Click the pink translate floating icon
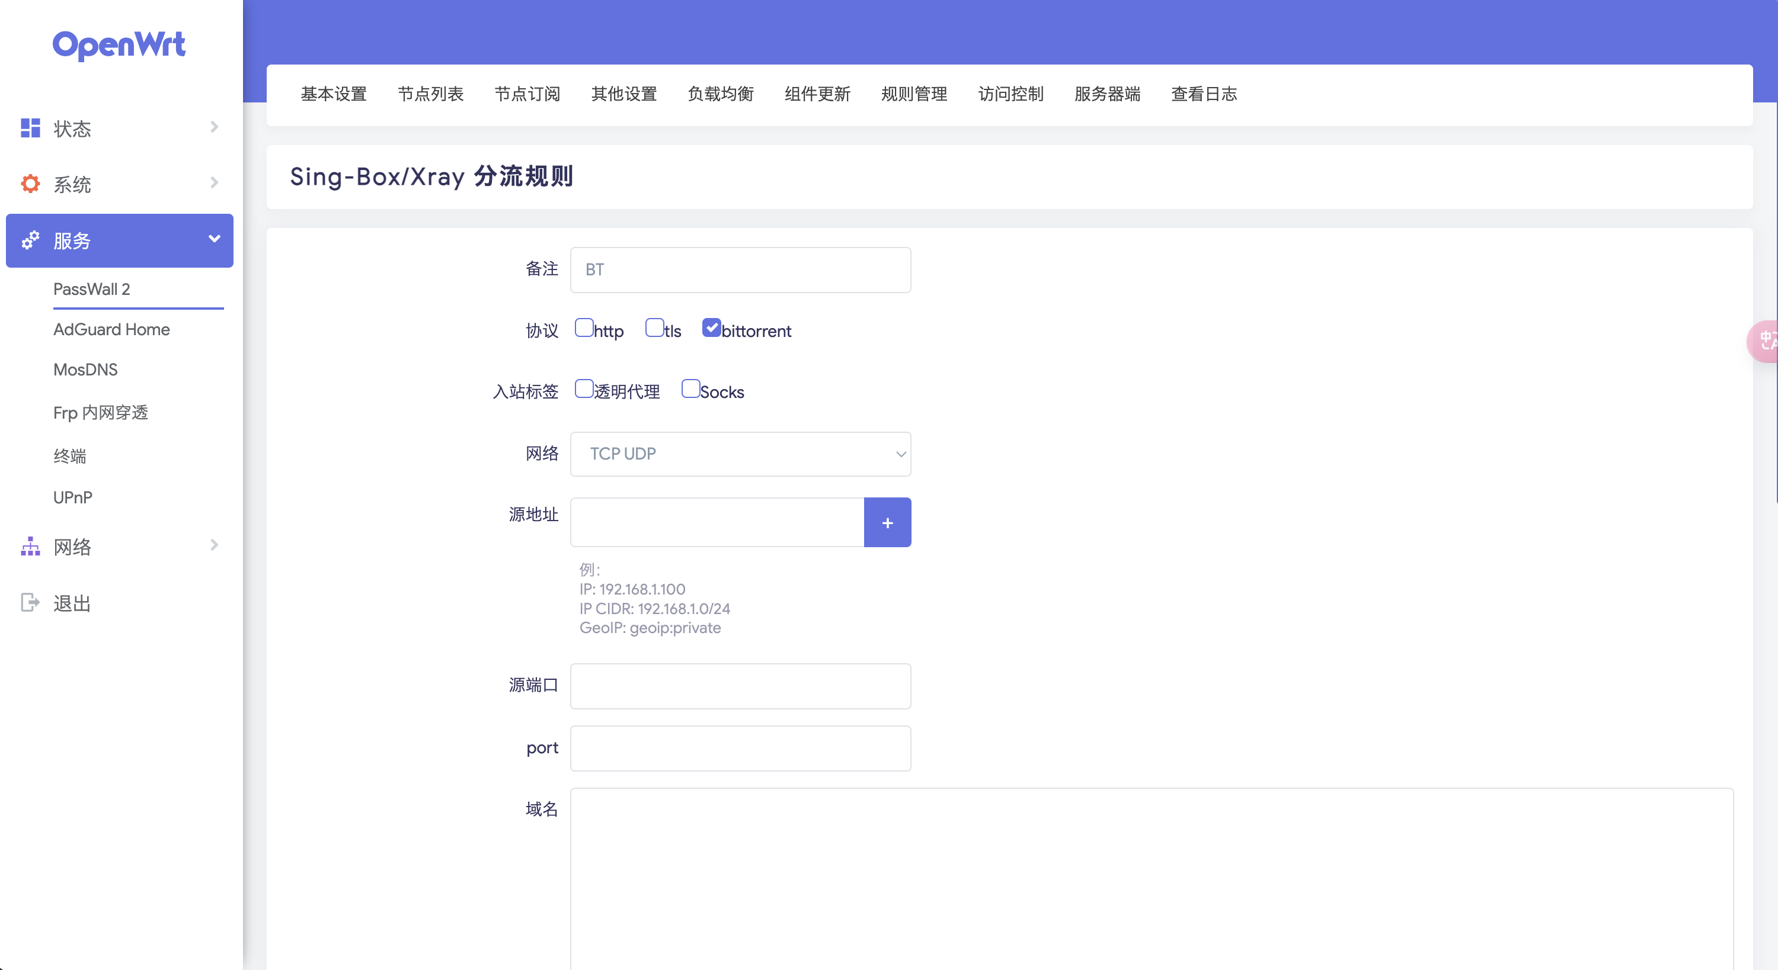This screenshot has width=1778, height=970. pyautogui.click(x=1766, y=341)
